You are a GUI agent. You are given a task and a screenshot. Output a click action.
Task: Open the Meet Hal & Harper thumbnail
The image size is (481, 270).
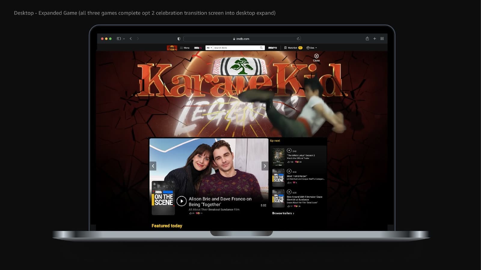click(x=278, y=178)
